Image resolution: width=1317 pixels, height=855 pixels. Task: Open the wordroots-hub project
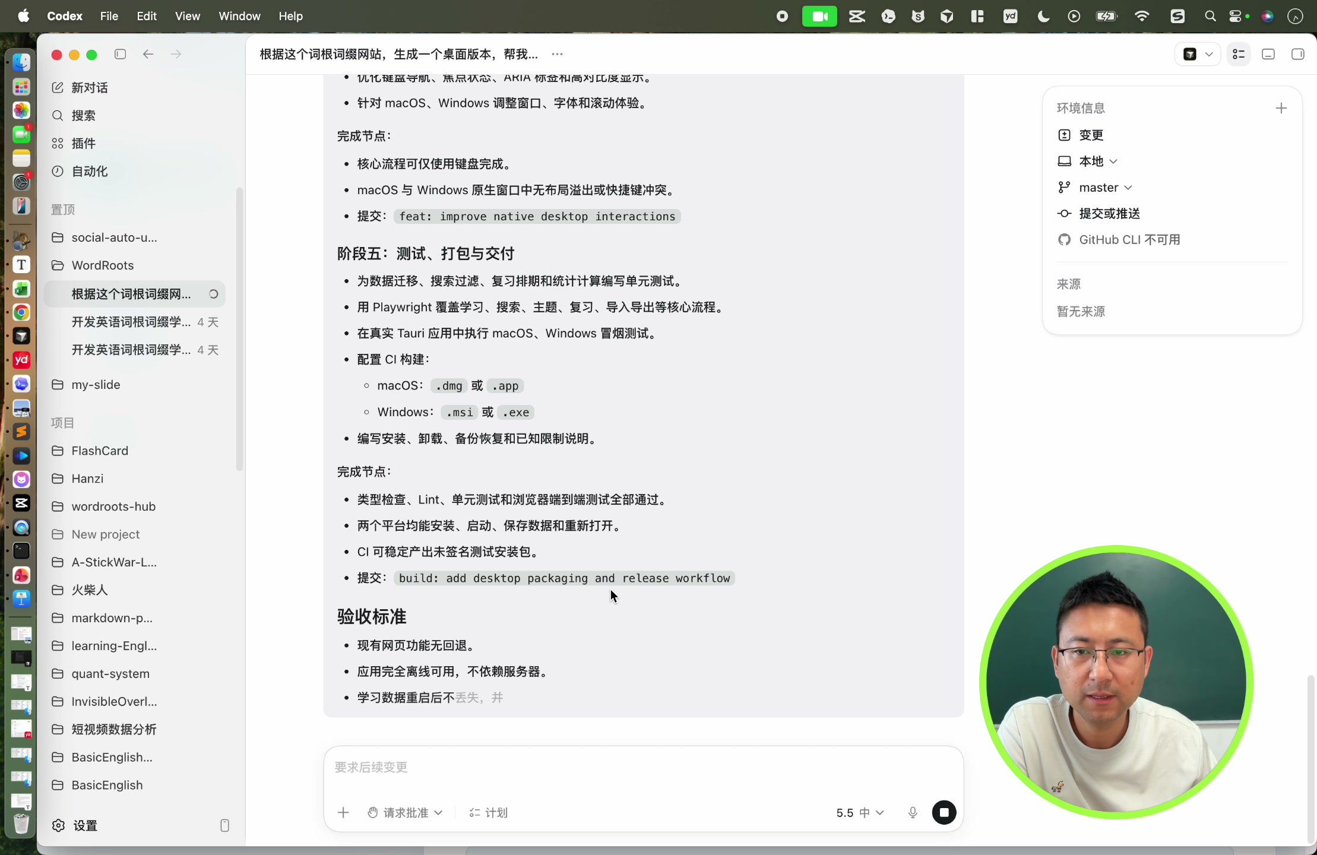(x=135, y=506)
